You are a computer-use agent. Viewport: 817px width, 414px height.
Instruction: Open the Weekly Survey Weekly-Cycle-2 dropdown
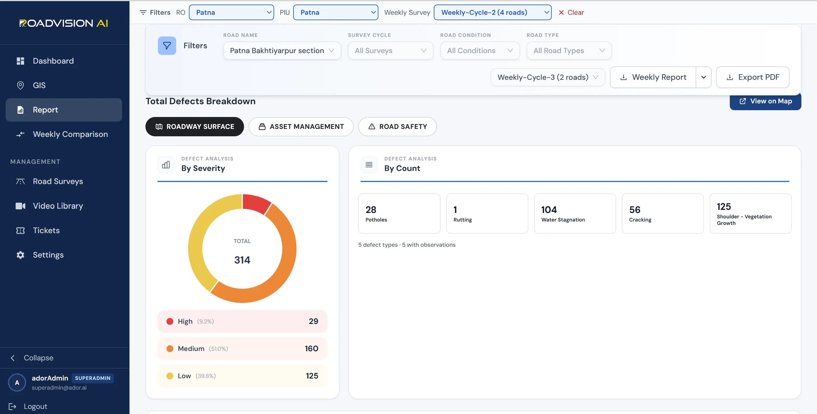pyautogui.click(x=492, y=12)
